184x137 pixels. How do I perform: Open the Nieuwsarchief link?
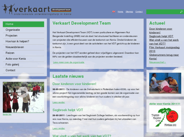click(157, 62)
